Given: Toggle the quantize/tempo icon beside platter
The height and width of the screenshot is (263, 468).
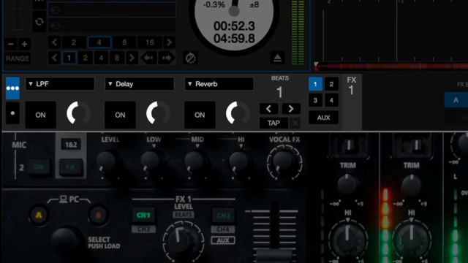Looking at the screenshot, I should [x=190, y=58].
